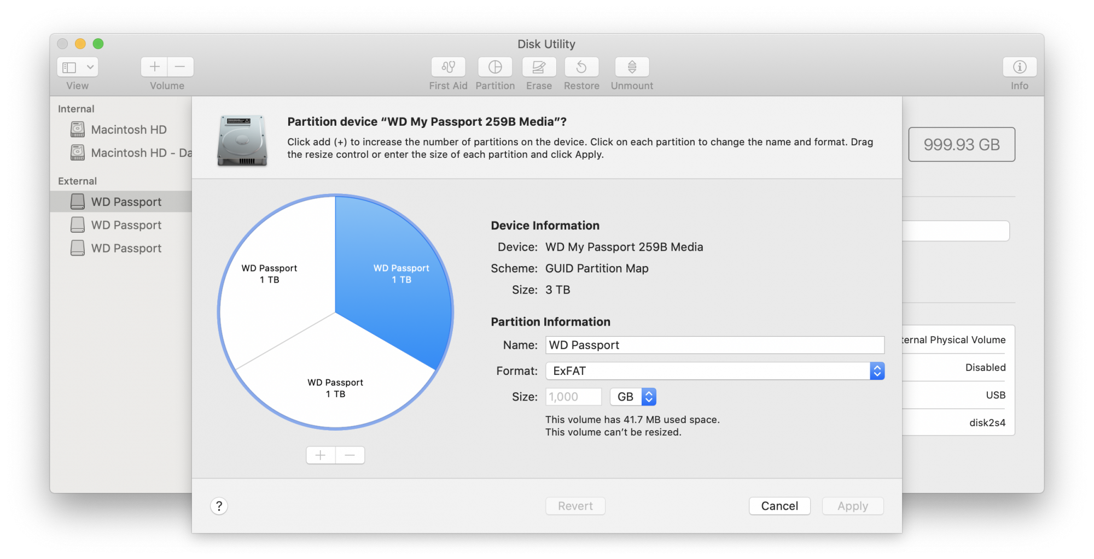
Task: Click the Revert button
Action: [x=575, y=506]
